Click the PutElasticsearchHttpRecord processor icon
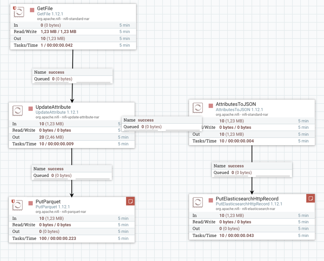 pyautogui.click(x=198, y=202)
